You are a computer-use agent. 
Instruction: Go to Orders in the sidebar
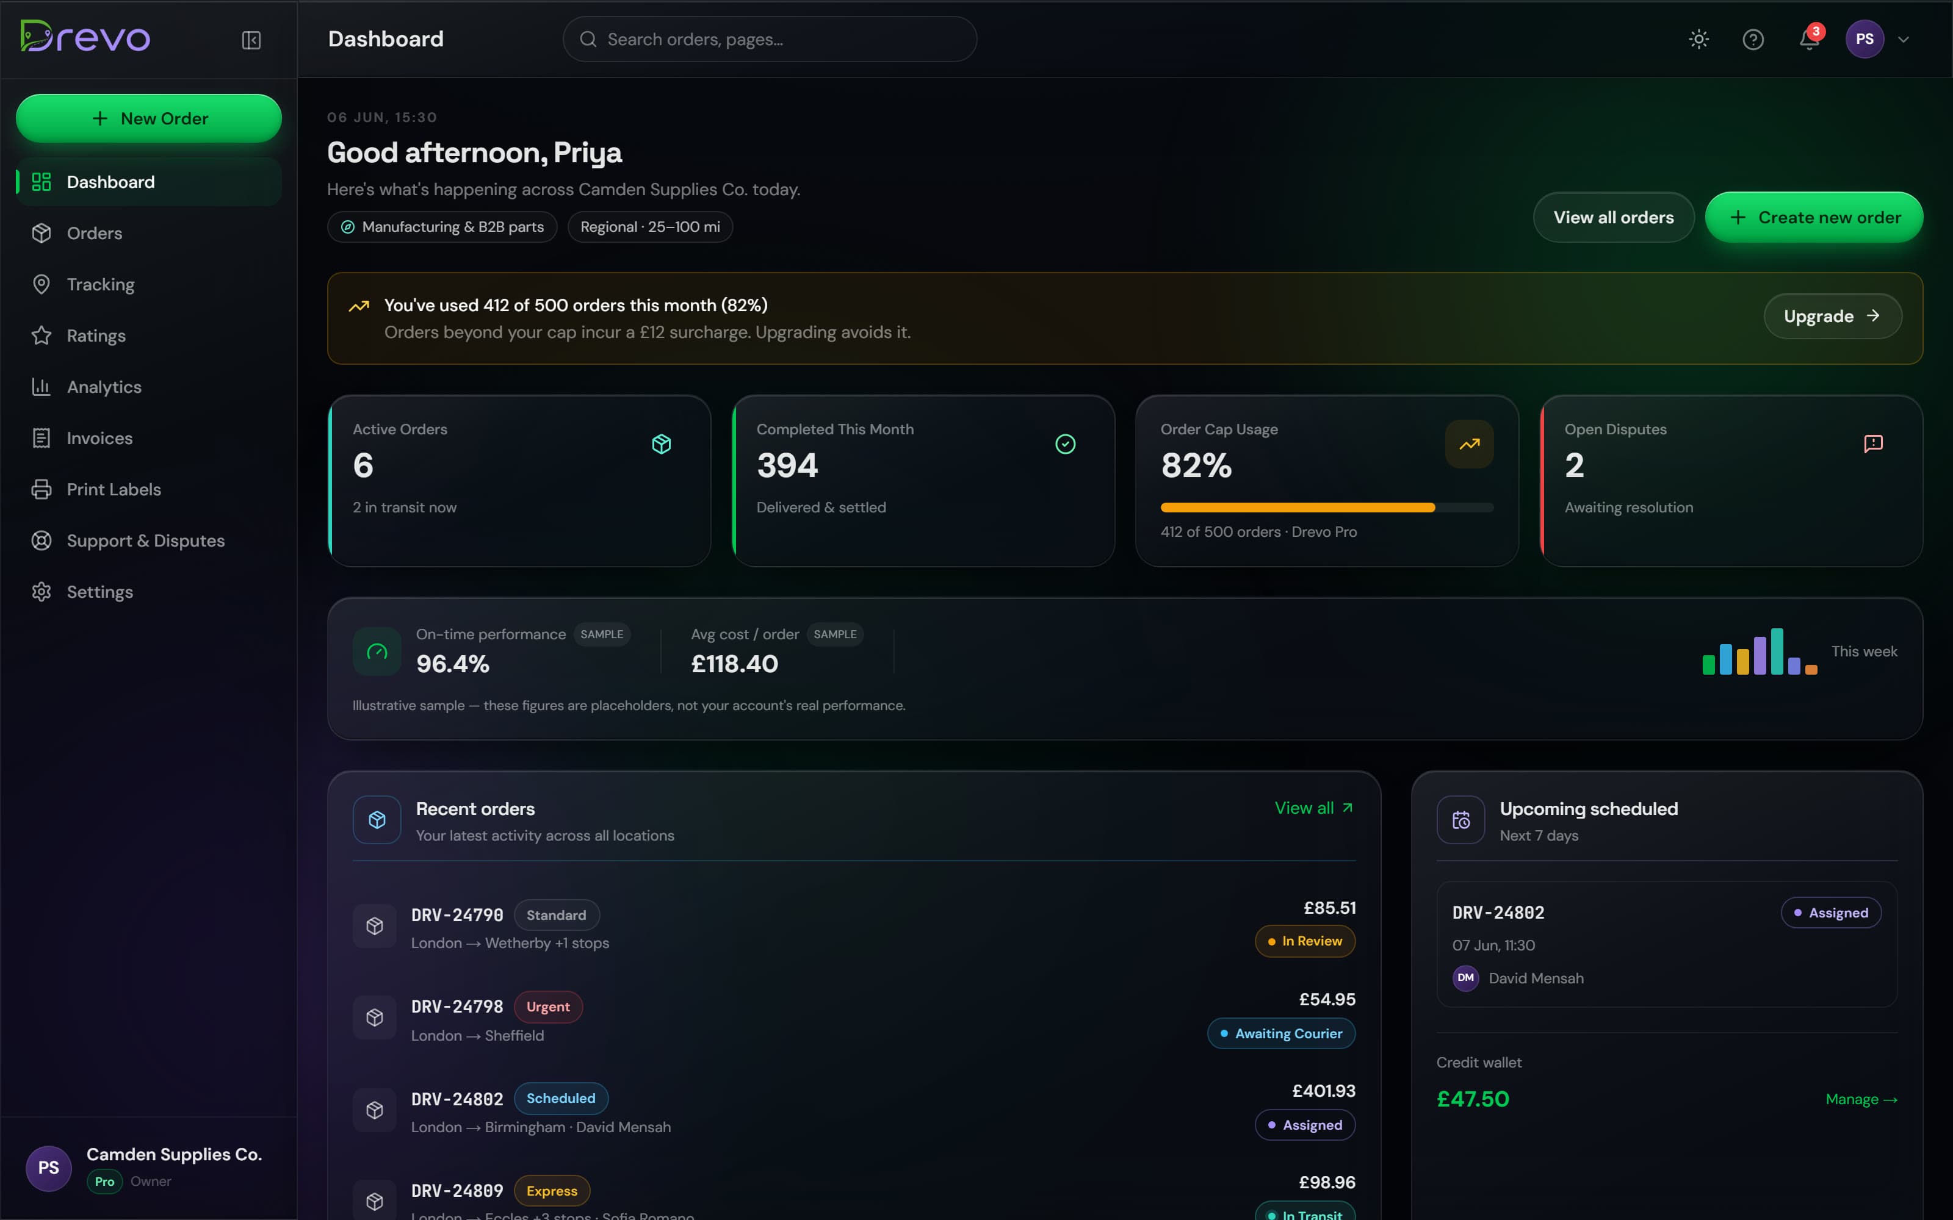[148, 233]
